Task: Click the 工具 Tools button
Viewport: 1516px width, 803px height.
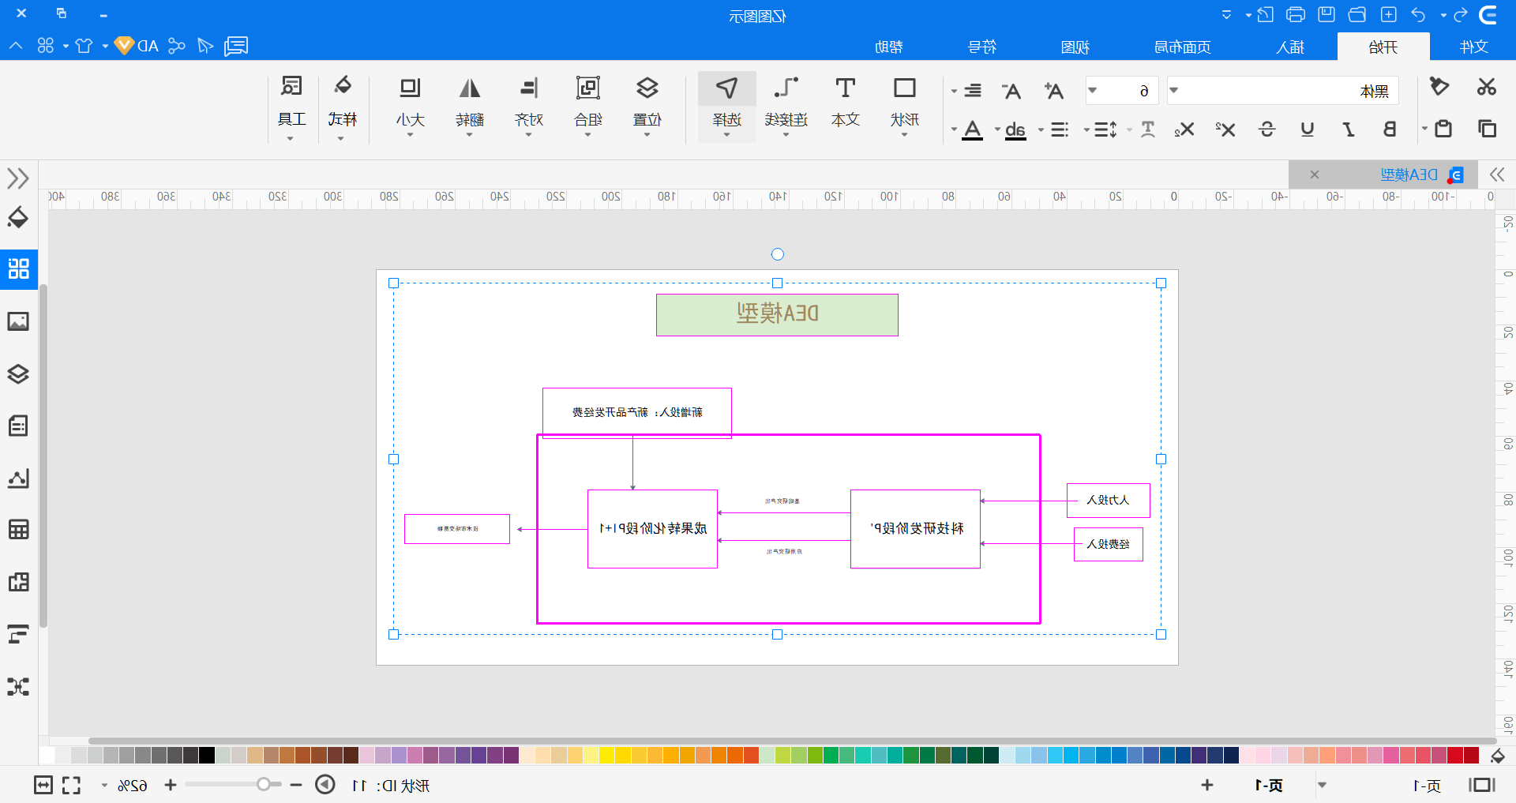Action: tap(291, 107)
